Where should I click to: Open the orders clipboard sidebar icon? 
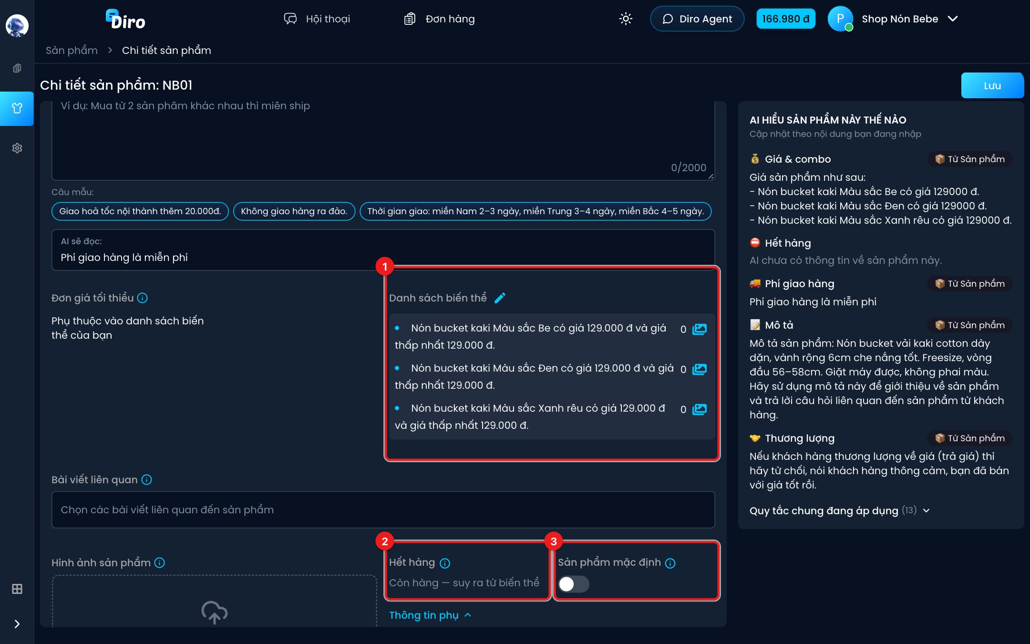[17, 68]
